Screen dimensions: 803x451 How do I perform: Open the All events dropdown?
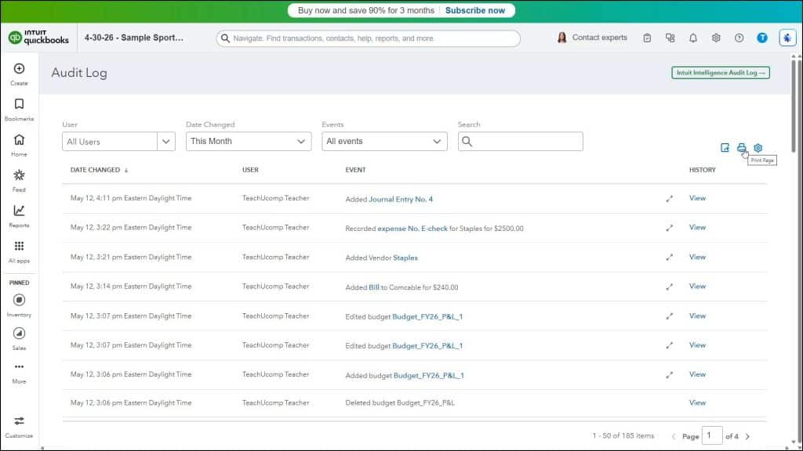pos(384,142)
